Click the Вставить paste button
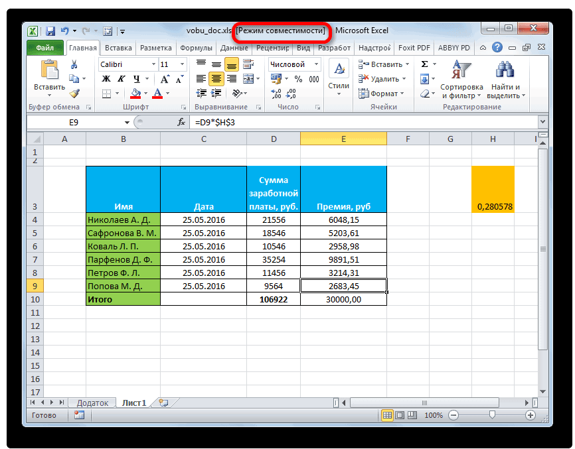Screen dimensions: 575x449 (x=49, y=77)
